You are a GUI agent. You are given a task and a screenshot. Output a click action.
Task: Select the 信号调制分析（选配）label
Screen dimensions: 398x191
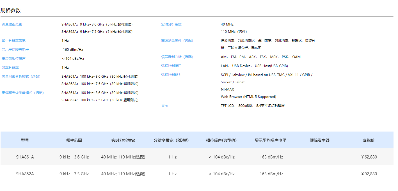point(177,57)
